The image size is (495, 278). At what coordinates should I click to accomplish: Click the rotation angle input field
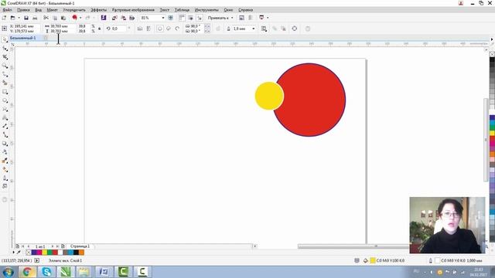pos(119,29)
